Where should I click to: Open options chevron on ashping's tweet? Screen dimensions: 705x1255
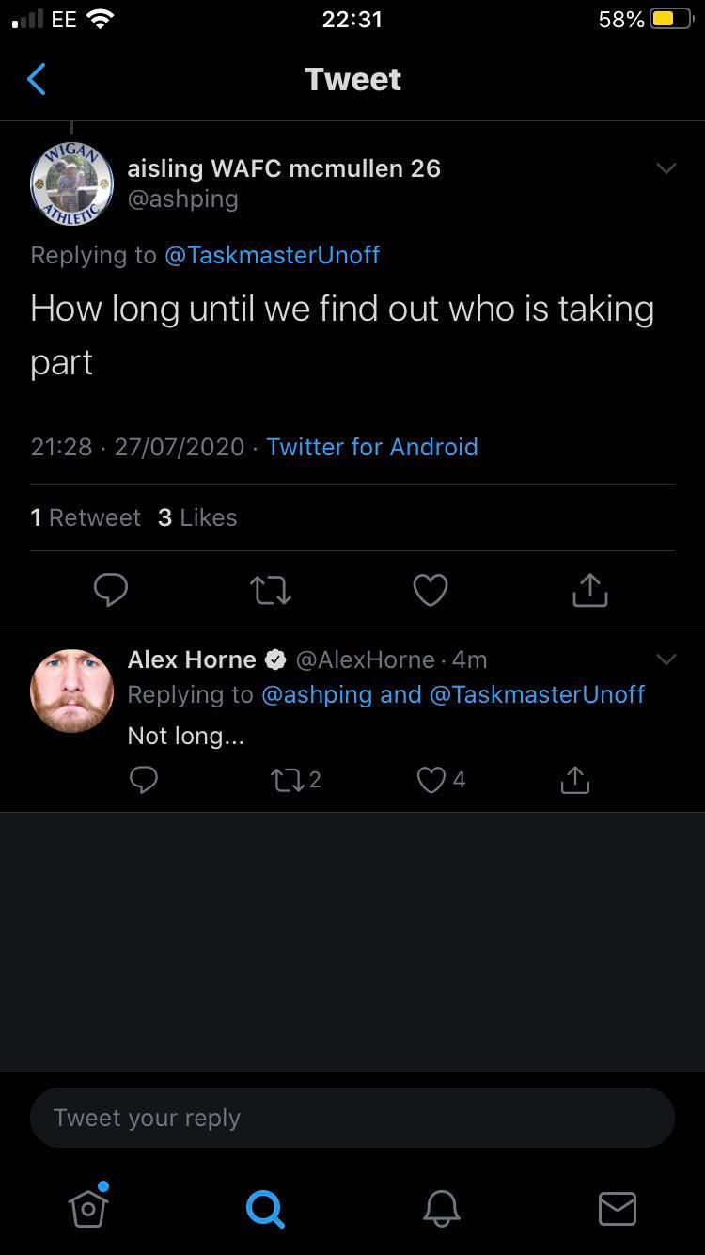666,168
